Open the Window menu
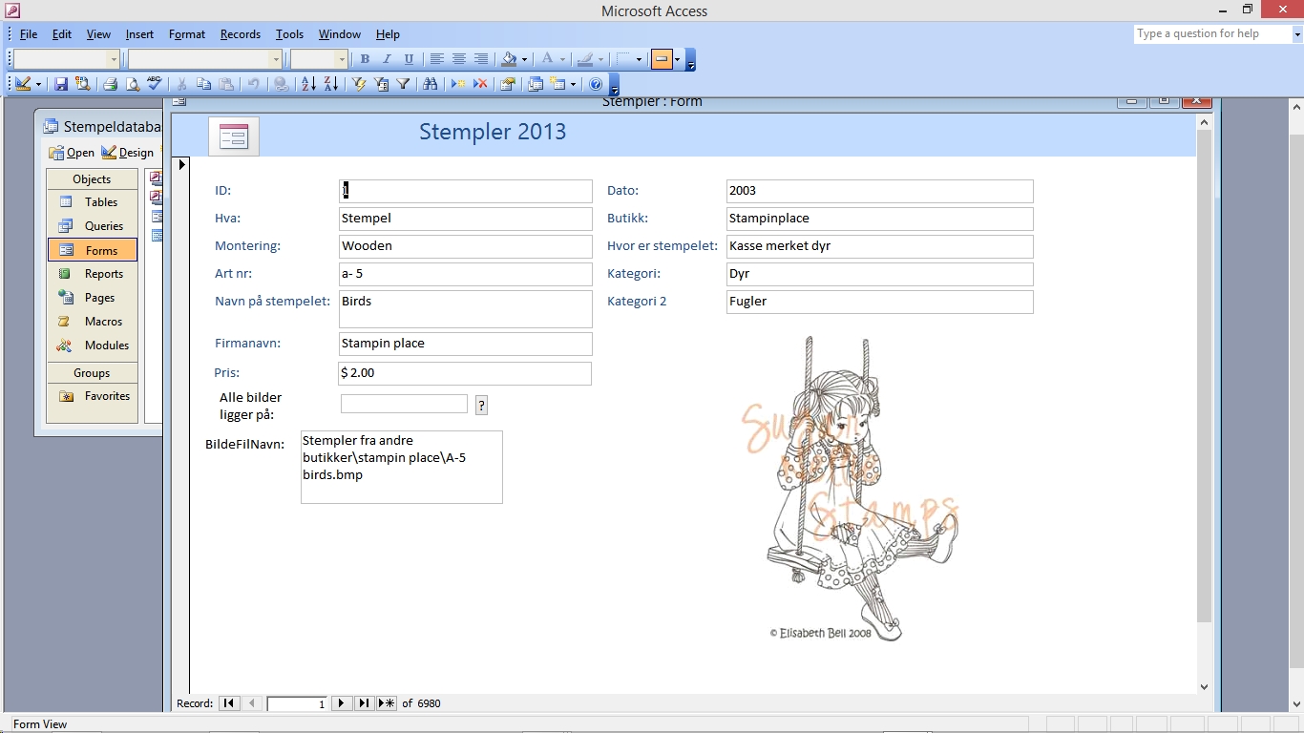Image resolution: width=1304 pixels, height=733 pixels. pos(340,33)
